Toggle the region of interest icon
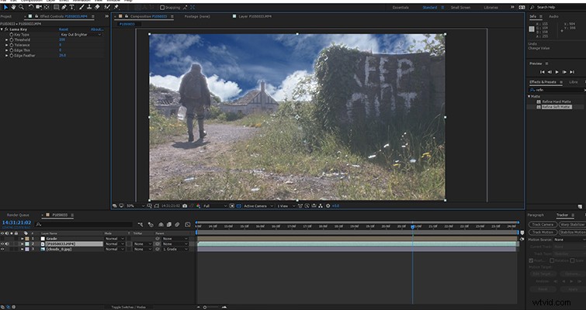 pos(231,205)
